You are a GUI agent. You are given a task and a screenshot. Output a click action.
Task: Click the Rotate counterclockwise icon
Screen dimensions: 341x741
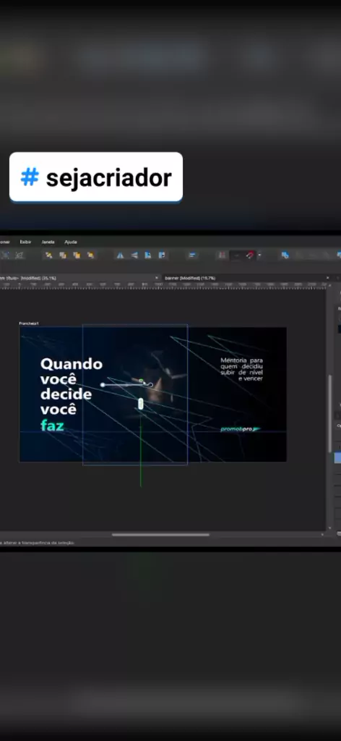tap(147, 255)
